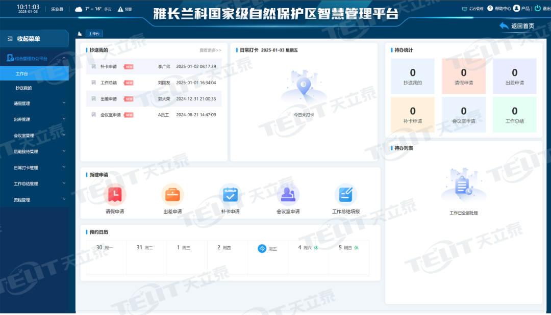The image size is (551, 315).
Task: Open the 流程管理 sidebar menu
Action: point(35,200)
